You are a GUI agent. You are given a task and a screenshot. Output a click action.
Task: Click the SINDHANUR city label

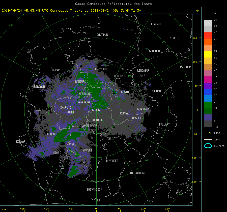(155, 91)
